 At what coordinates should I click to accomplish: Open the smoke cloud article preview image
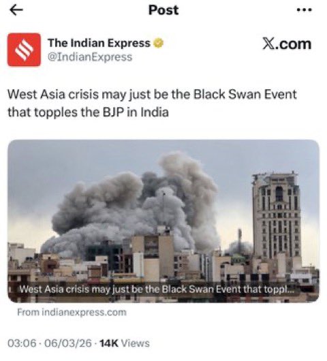tap(163, 221)
